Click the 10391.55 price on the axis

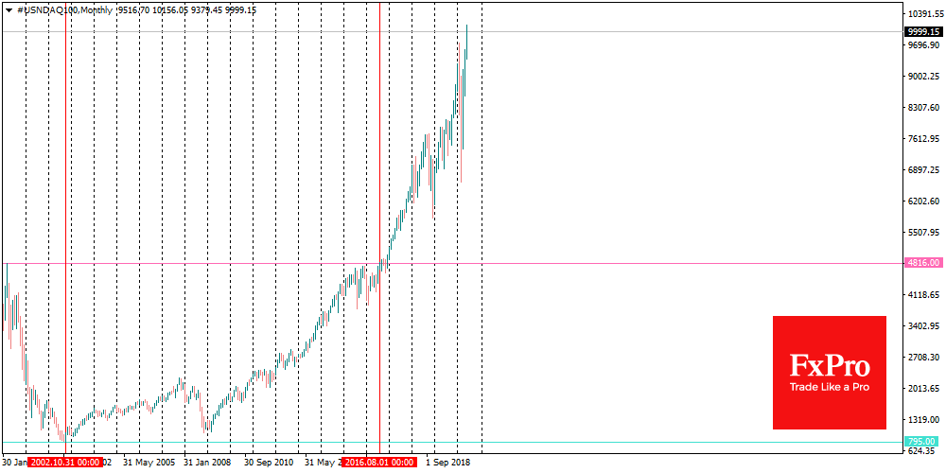pyautogui.click(x=923, y=14)
